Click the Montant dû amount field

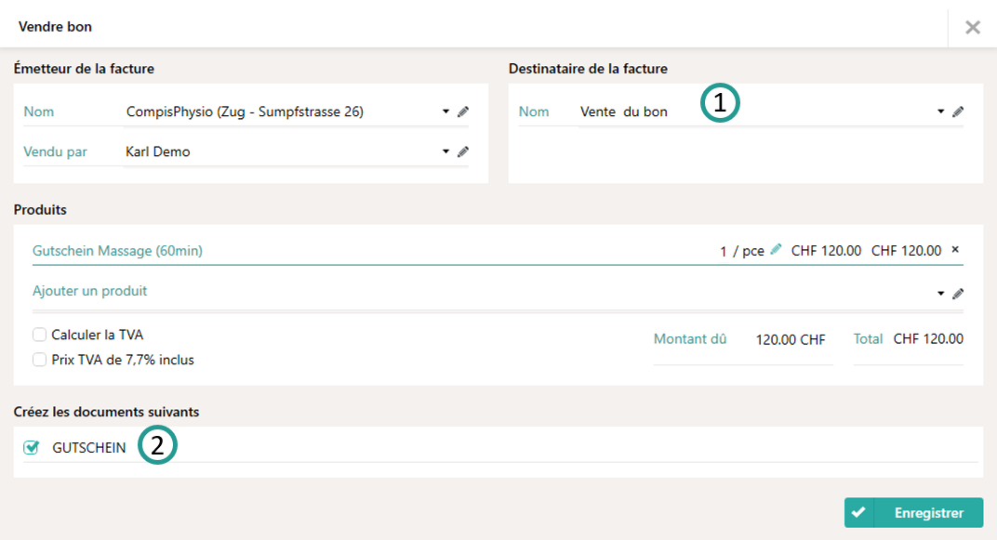click(790, 340)
